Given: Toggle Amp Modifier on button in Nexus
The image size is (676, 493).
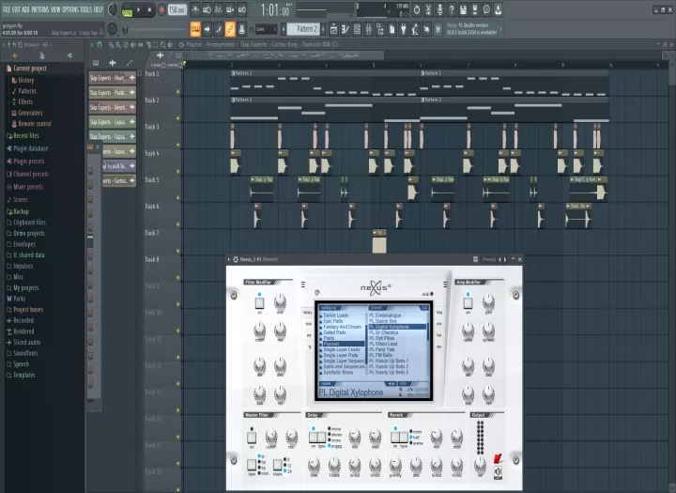Looking at the screenshot, I should [468, 302].
